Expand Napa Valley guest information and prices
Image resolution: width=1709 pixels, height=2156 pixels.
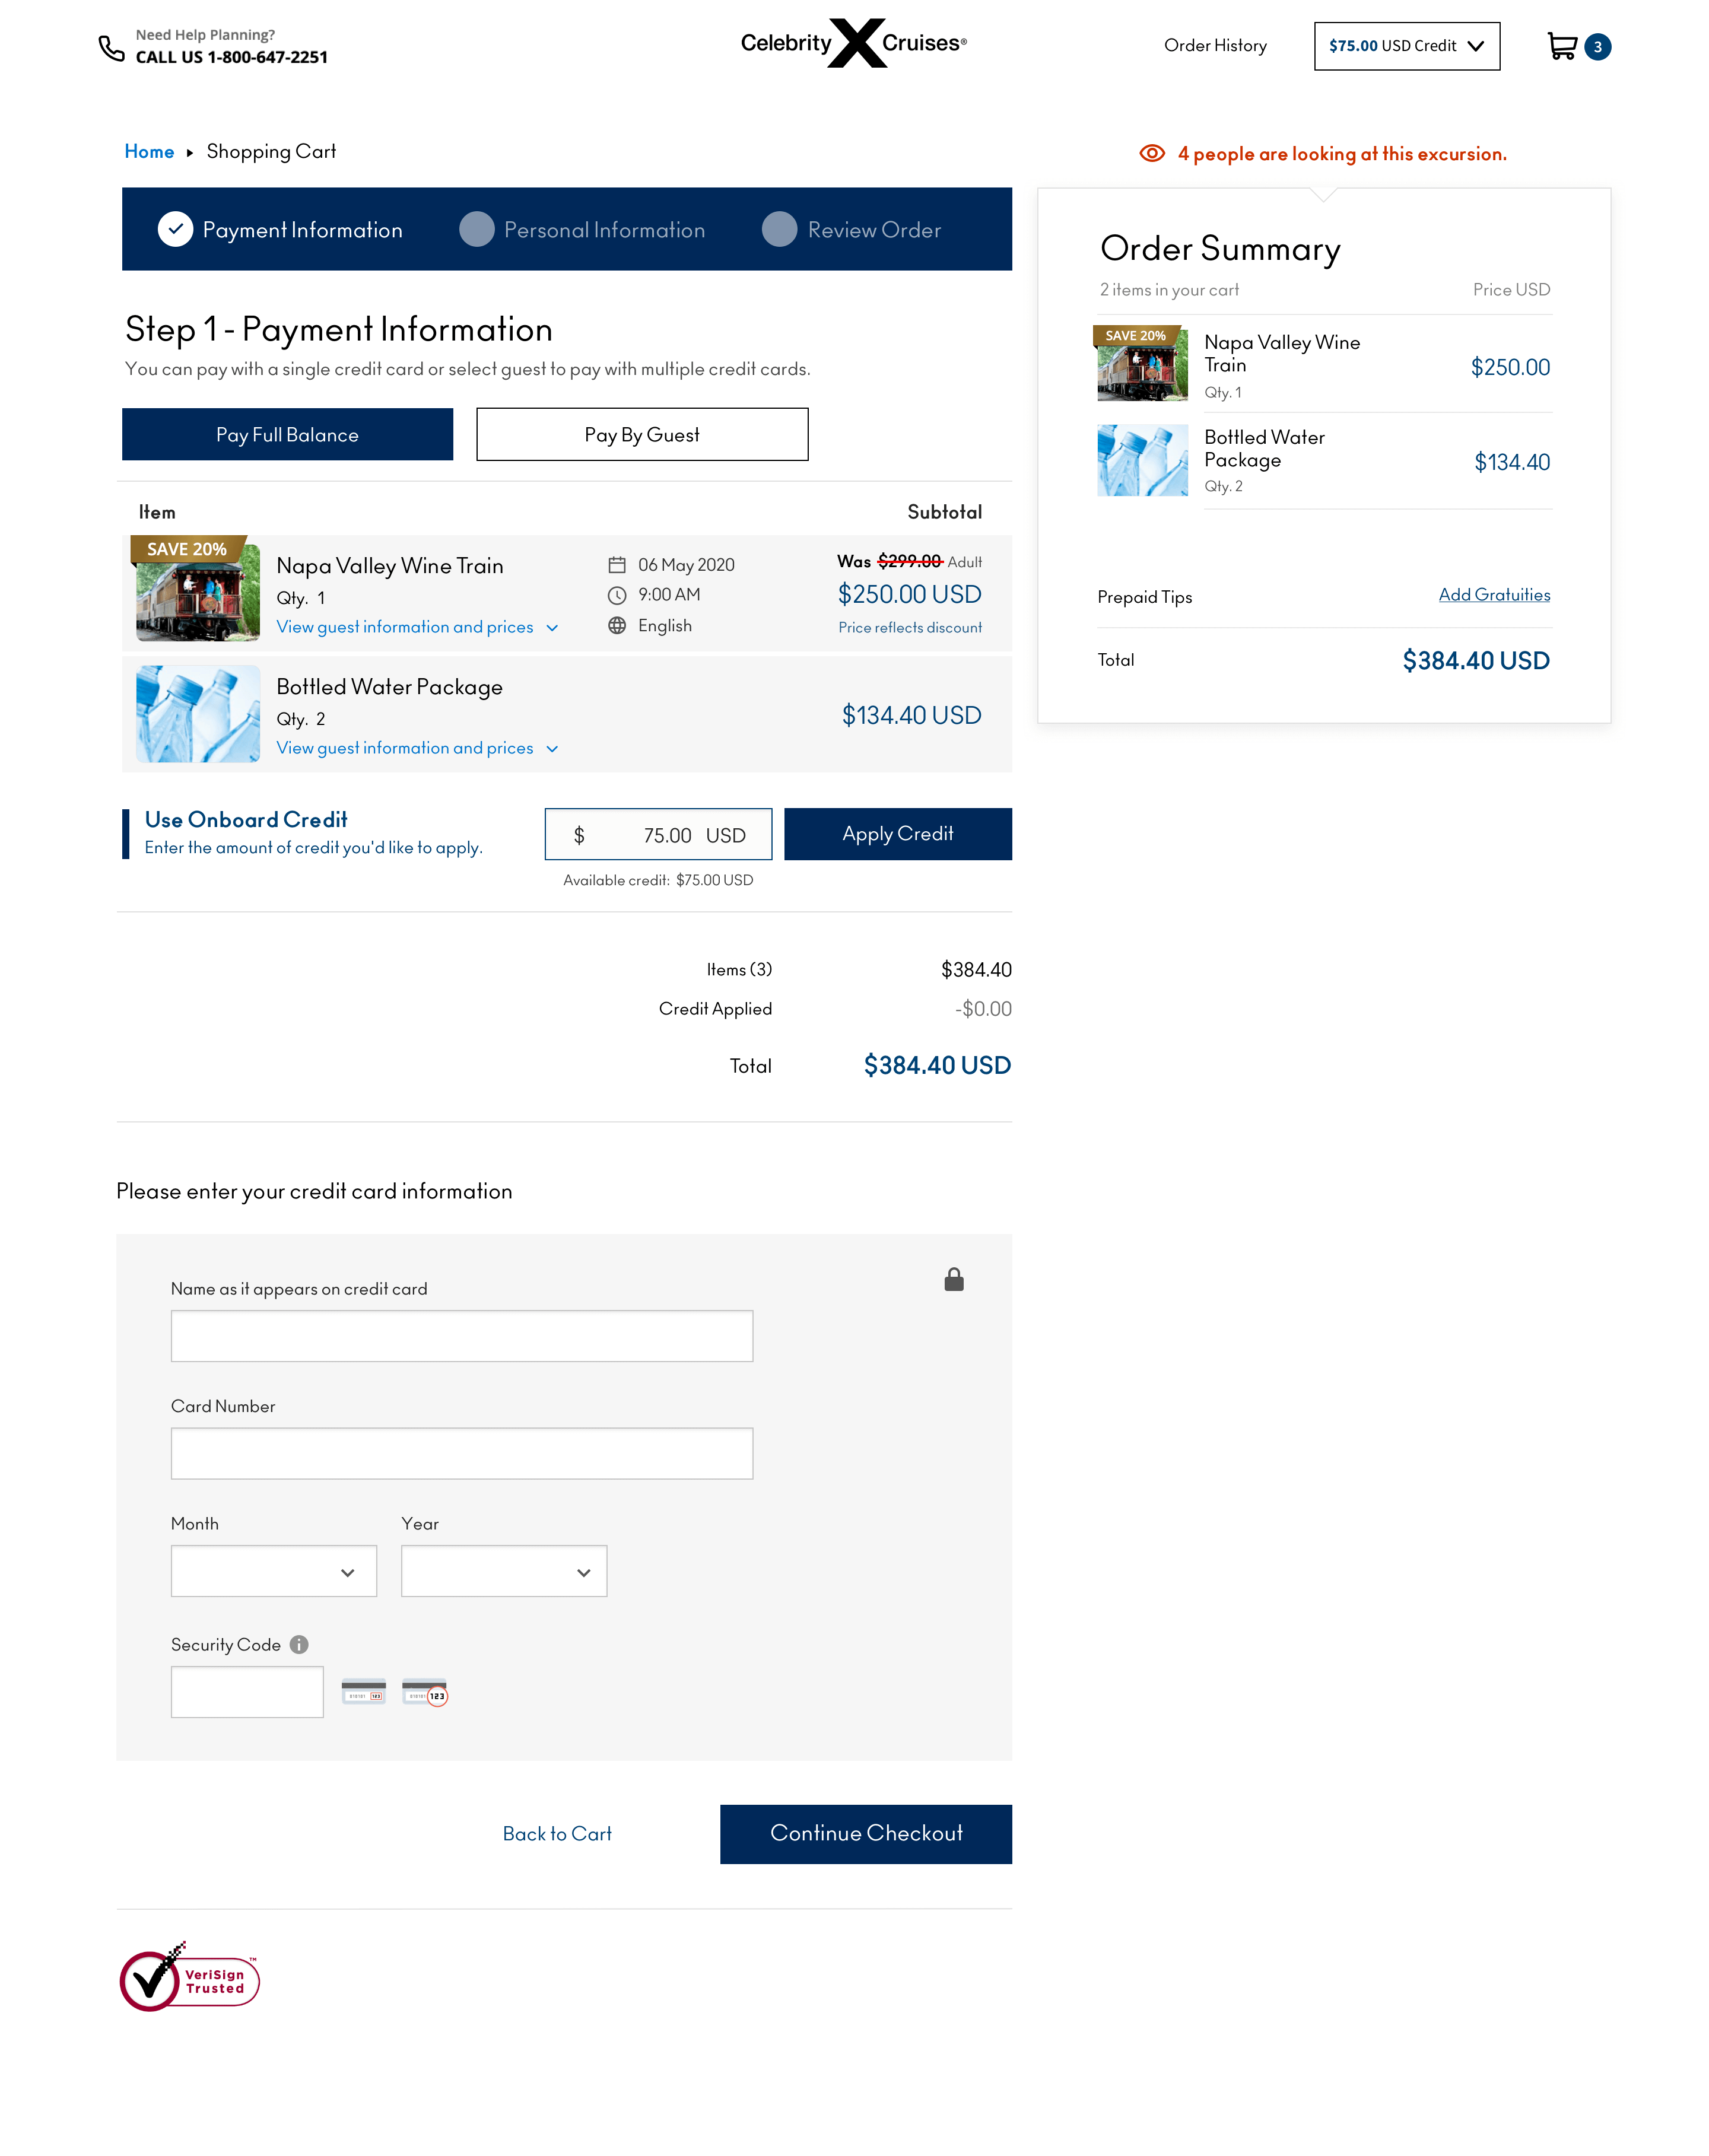(x=417, y=627)
